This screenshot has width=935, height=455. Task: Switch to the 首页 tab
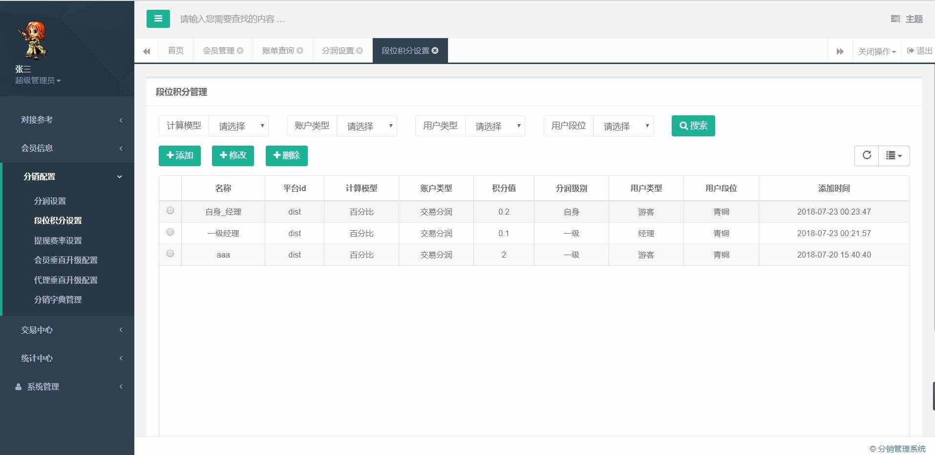pyautogui.click(x=176, y=50)
